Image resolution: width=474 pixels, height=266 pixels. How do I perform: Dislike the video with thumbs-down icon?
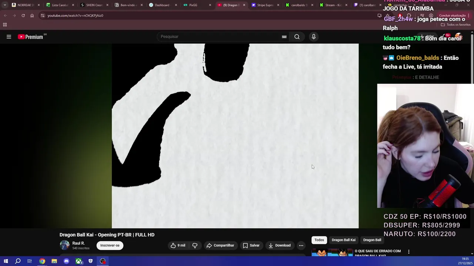tap(195, 245)
